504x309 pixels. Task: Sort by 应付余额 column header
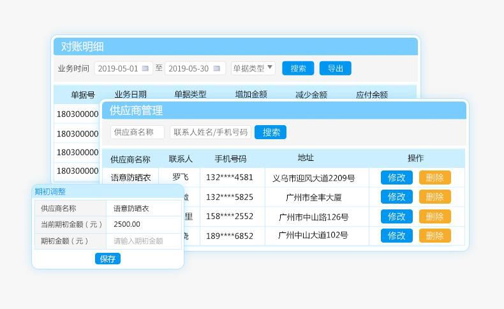tap(371, 94)
